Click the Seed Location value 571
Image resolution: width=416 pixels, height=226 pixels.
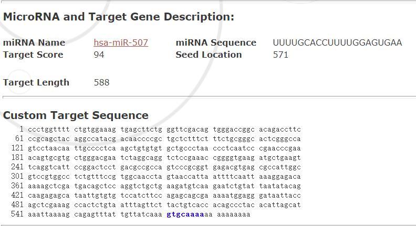click(x=280, y=55)
